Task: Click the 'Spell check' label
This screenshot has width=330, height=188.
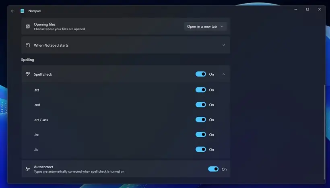Action: point(43,74)
